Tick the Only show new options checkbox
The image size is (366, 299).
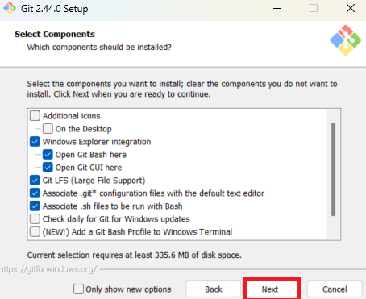pyautogui.click(x=78, y=289)
